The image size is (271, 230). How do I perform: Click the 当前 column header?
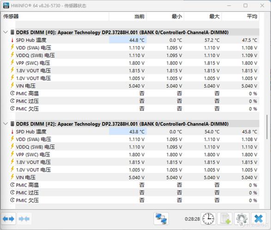pyautogui.click(x=128, y=17)
